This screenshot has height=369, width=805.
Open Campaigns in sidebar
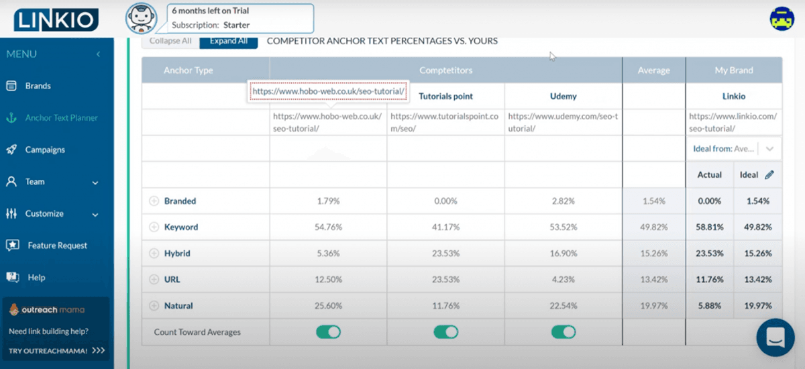(x=45, y=150)
